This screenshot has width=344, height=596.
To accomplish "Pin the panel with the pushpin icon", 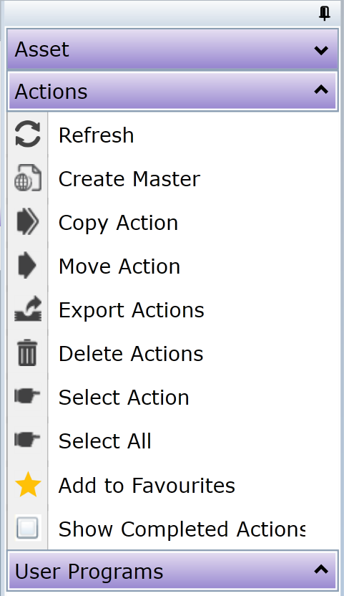I will 324,14.
